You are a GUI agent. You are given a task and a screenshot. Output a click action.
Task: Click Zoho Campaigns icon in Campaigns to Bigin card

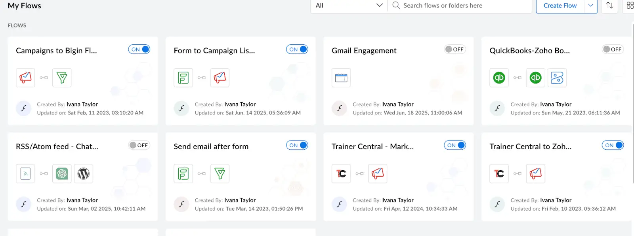point(25,78)
